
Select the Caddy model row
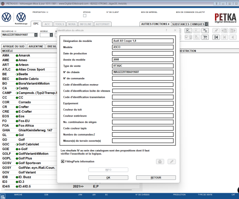coord(29,88)
